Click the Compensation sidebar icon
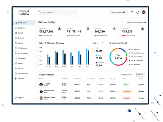This screenshot has width=163, height=122. [x=16, y=53]
